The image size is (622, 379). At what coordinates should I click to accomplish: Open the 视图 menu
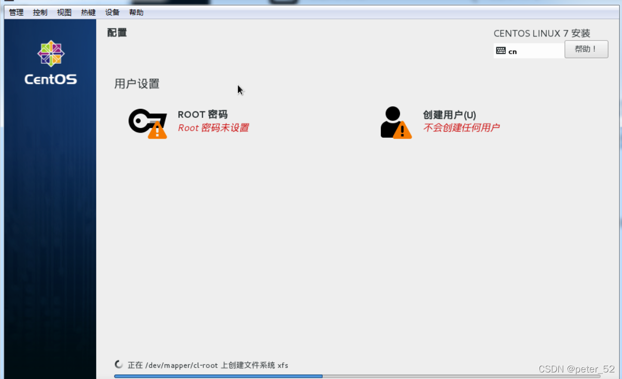coord(64,13)
